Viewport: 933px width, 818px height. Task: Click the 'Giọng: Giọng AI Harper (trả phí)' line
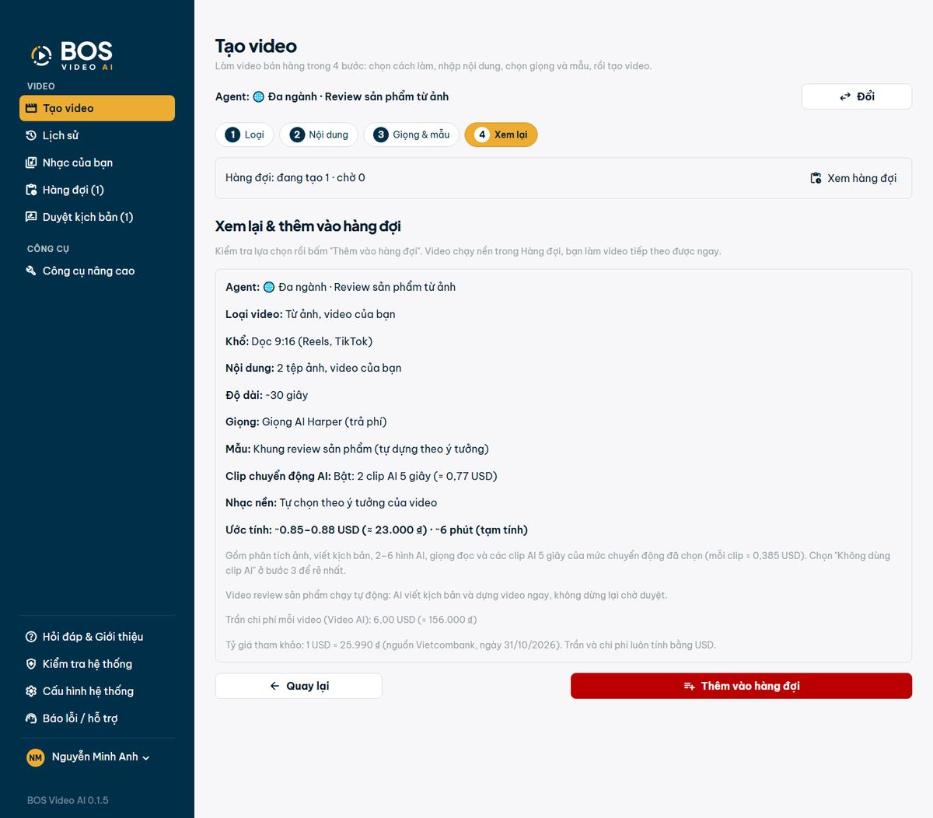tap(306, 422)
